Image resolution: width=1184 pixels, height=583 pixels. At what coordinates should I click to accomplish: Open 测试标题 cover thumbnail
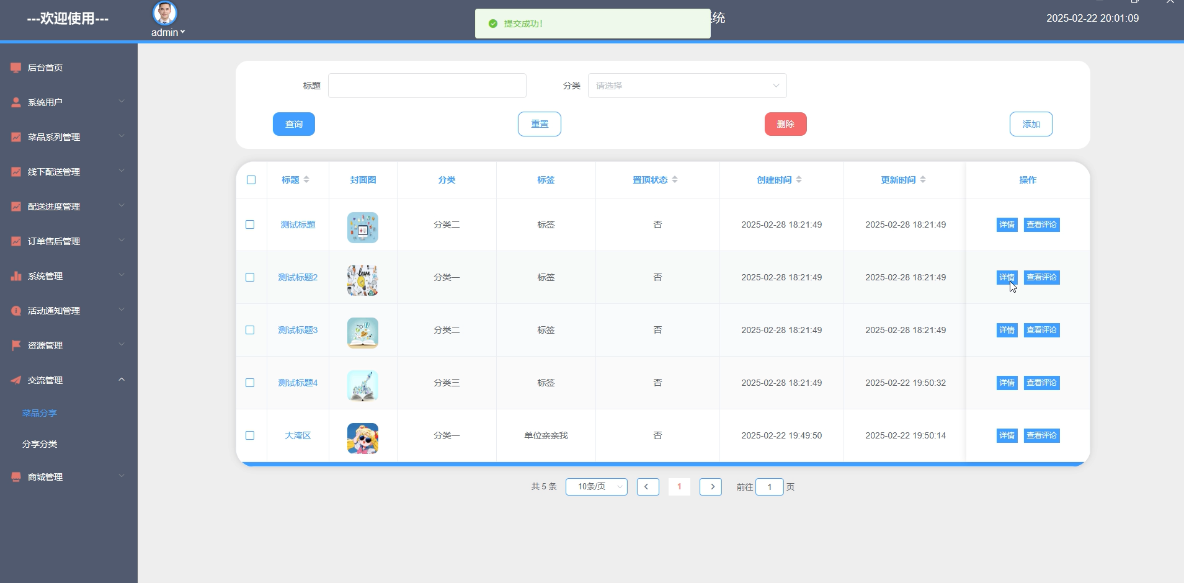coord(363,228)
